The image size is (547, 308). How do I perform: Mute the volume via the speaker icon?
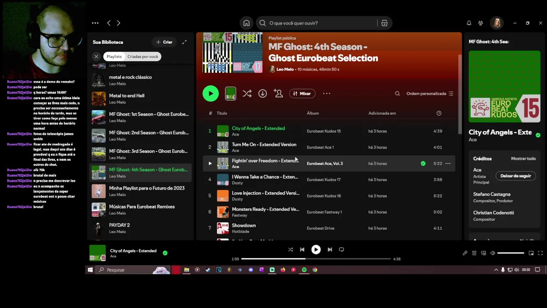(x=493, y=253)
